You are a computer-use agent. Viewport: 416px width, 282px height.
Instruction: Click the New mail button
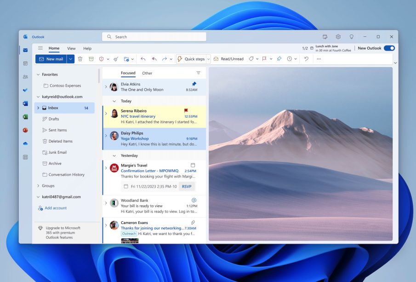coord(51,59)
